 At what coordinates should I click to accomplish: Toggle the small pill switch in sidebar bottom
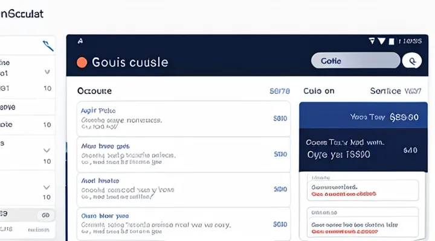pyautogui.click(x=45, y=215)
